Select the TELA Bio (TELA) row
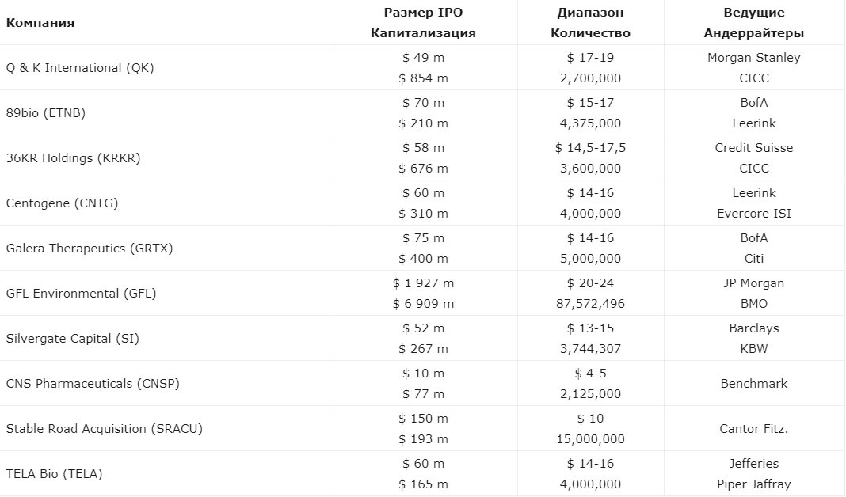Image resolution: width=846 pixels, height=497 pixels. pos(423,474)
